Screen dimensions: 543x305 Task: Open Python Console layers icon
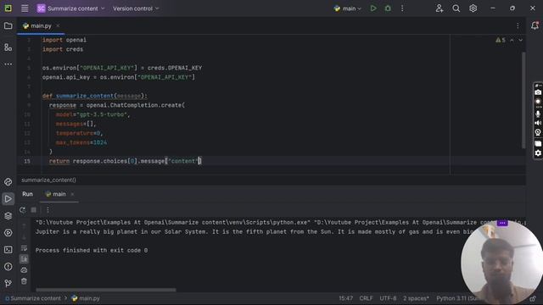8,216
